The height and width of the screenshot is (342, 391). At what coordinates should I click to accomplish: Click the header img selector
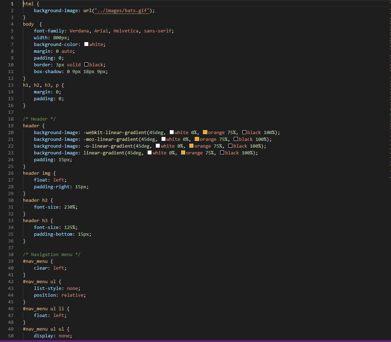pyautogui.click(x=37, y=173)
